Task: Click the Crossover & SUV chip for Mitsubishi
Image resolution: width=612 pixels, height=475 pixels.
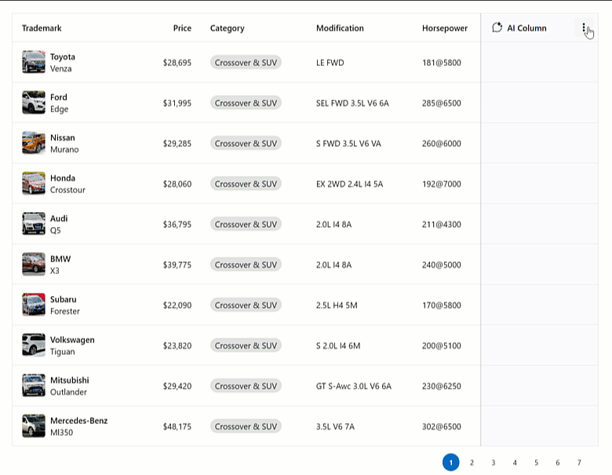Action: point(246,386)
